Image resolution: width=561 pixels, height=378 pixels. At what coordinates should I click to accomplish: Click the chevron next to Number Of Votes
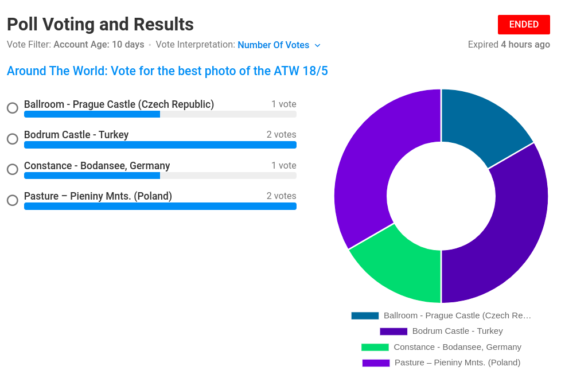pos(317,45)
